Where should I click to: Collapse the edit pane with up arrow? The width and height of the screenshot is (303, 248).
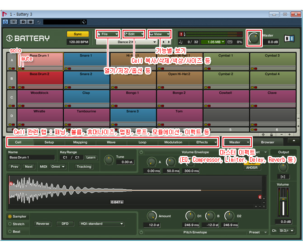point(294,141)
